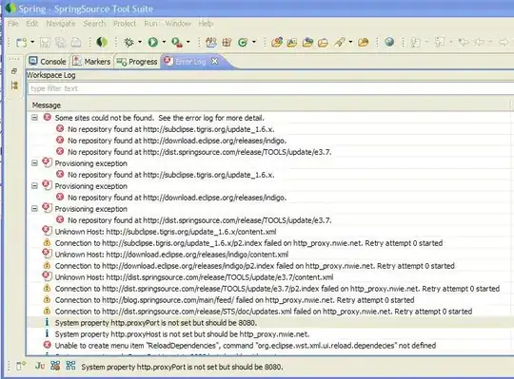Open the Progress tab
The height and width of the screenshot is (379, 514).
tap(137, 62)
